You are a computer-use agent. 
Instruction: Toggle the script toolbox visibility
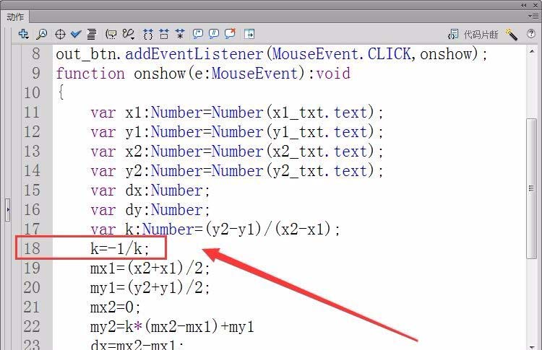tap(249, 34)
